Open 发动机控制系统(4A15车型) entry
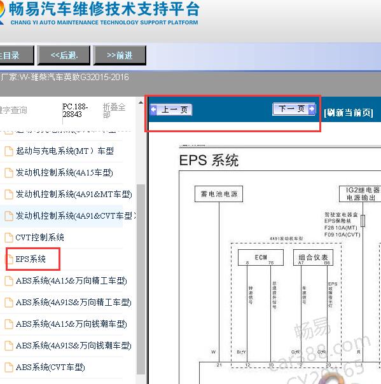Viewport: 381px width, 384px height. tap(64, 173)
